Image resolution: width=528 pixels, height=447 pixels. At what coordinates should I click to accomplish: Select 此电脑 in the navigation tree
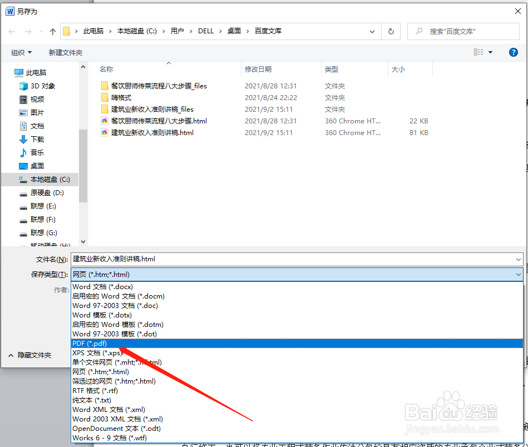tap(31, 72)
